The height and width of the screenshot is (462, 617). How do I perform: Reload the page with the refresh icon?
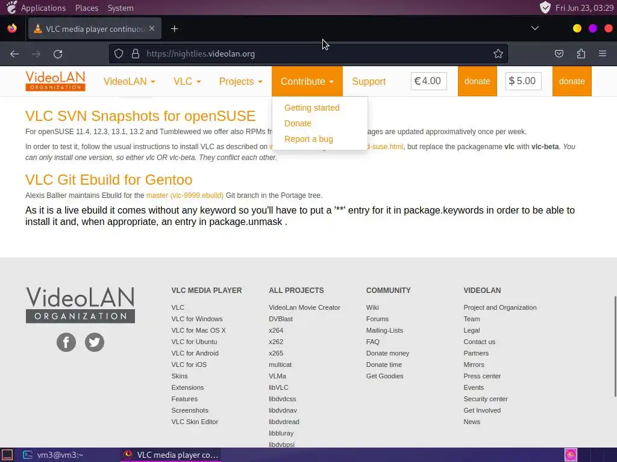58,54
